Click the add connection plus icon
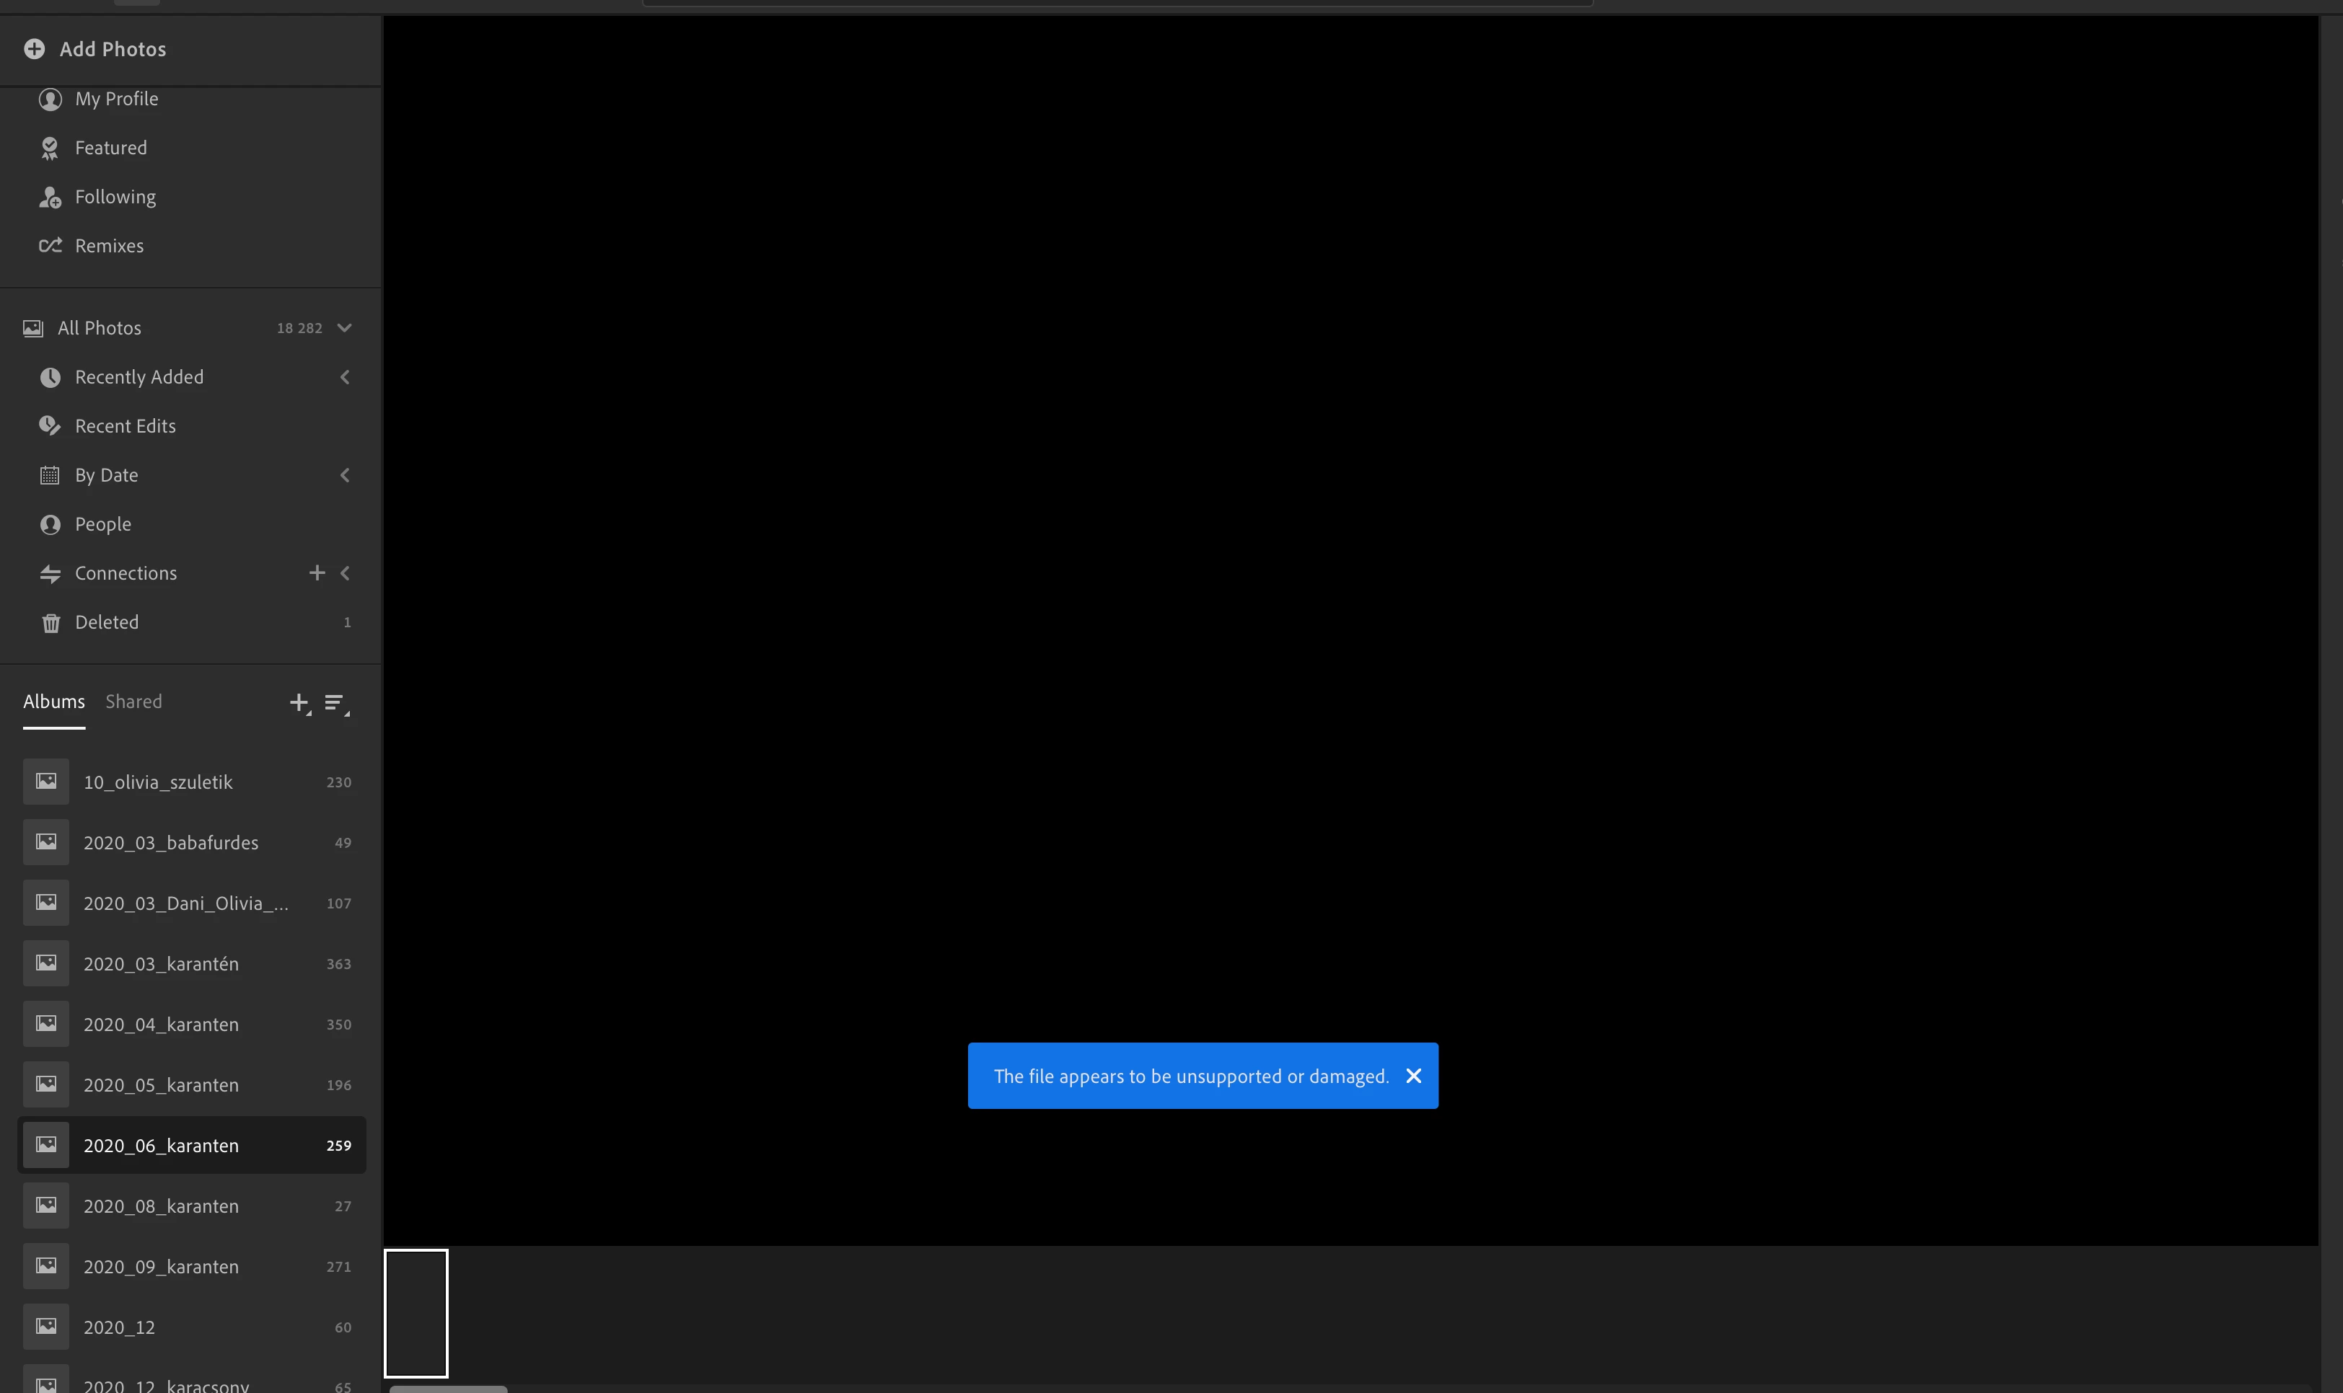2343x1393 pixels. click(x=317, y=572)
